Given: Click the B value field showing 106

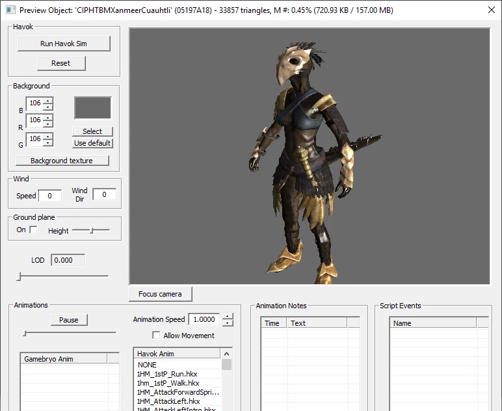Looking at the screenshot, I should tap(35, 103).
